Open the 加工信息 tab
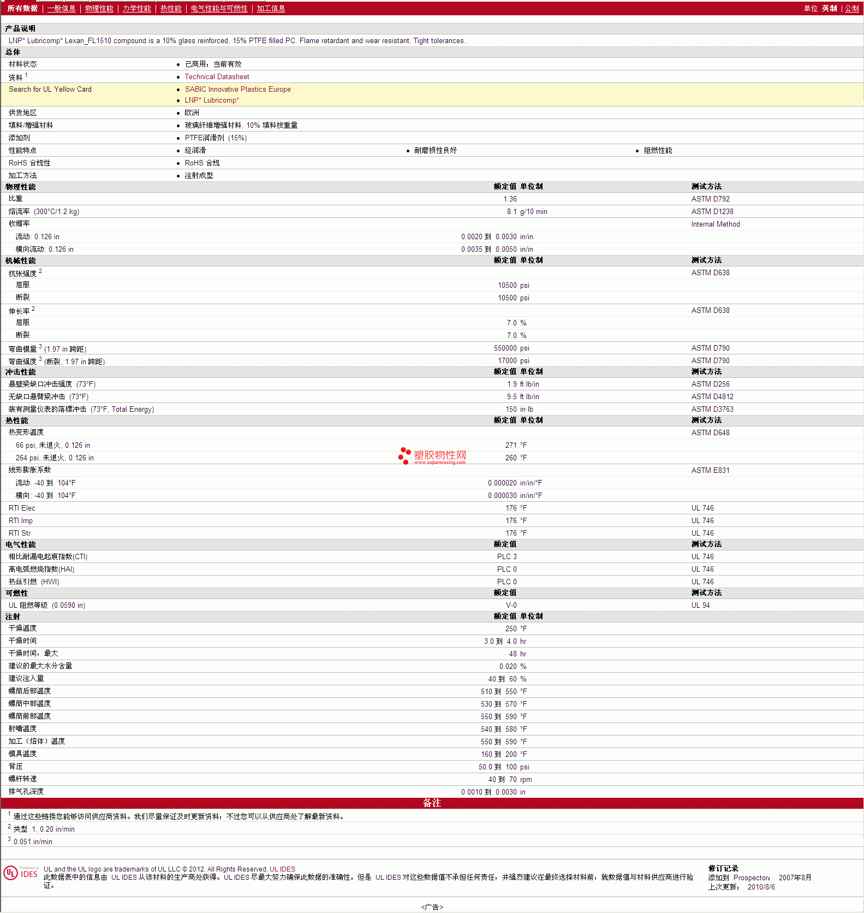 coord(271,8)
